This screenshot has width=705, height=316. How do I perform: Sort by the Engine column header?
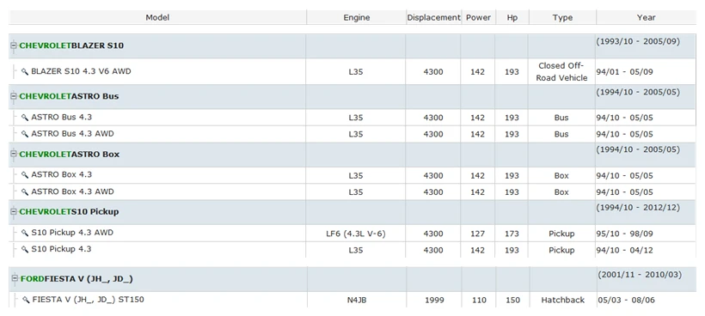coord(357,17)
